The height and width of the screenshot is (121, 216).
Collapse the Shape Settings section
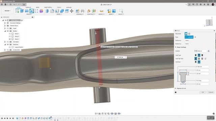pyautogui.click(x=175, y=47)
